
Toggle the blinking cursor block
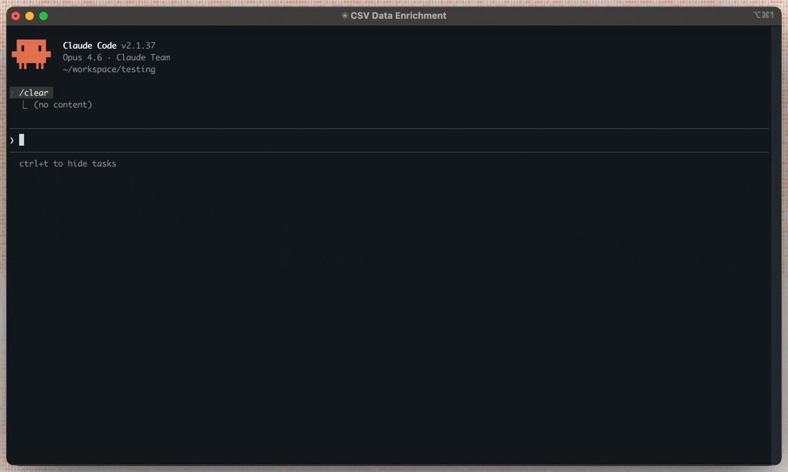tap(22, 139)
